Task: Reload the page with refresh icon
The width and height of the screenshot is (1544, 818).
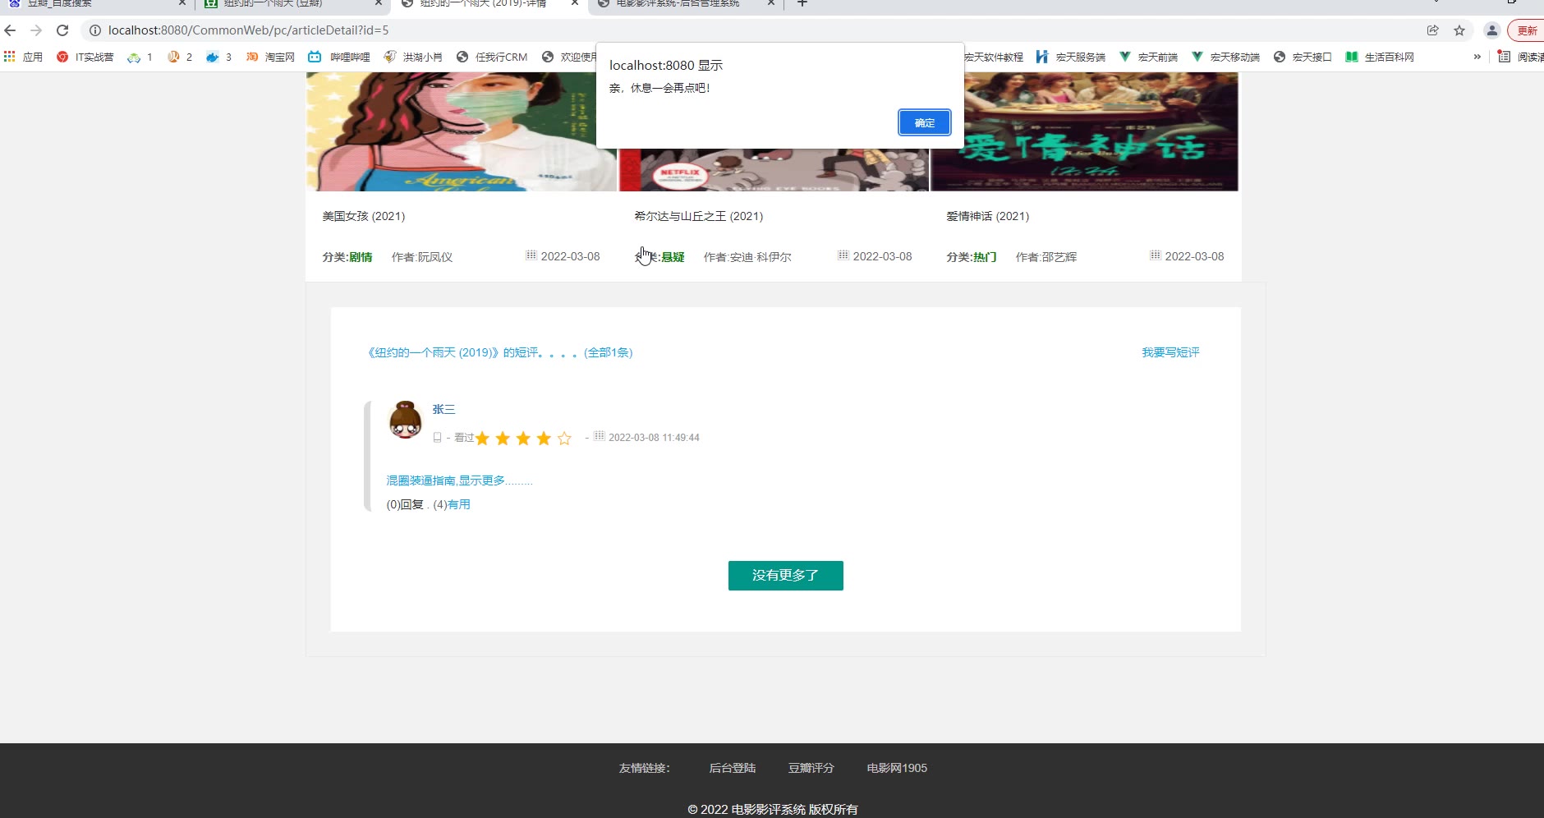Action: (x=62, y=30)
